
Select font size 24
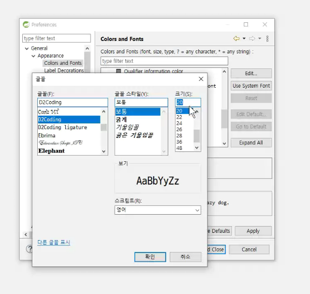179,123
